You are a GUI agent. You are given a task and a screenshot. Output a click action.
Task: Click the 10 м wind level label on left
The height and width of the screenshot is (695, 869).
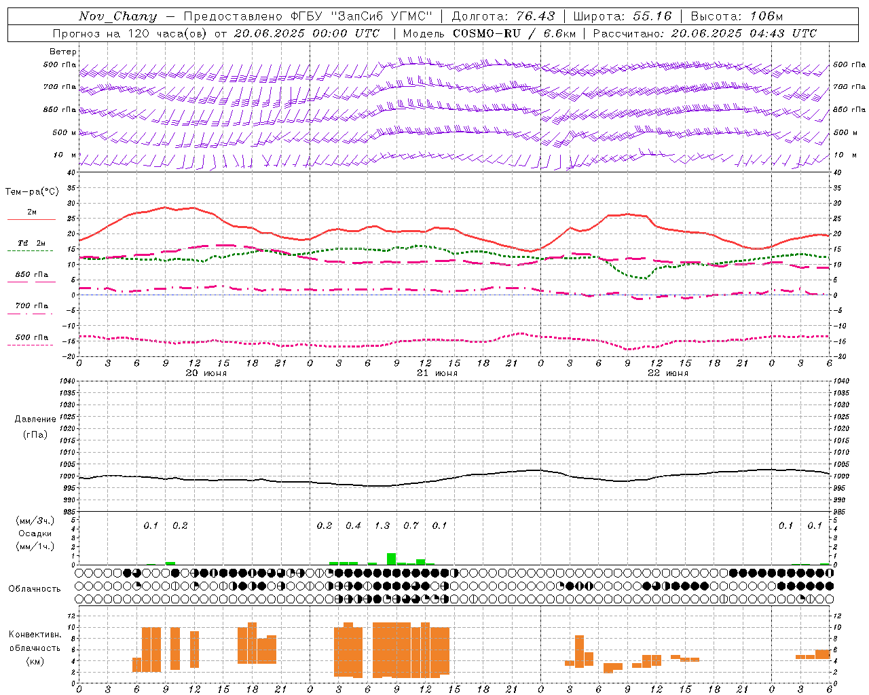64,155
